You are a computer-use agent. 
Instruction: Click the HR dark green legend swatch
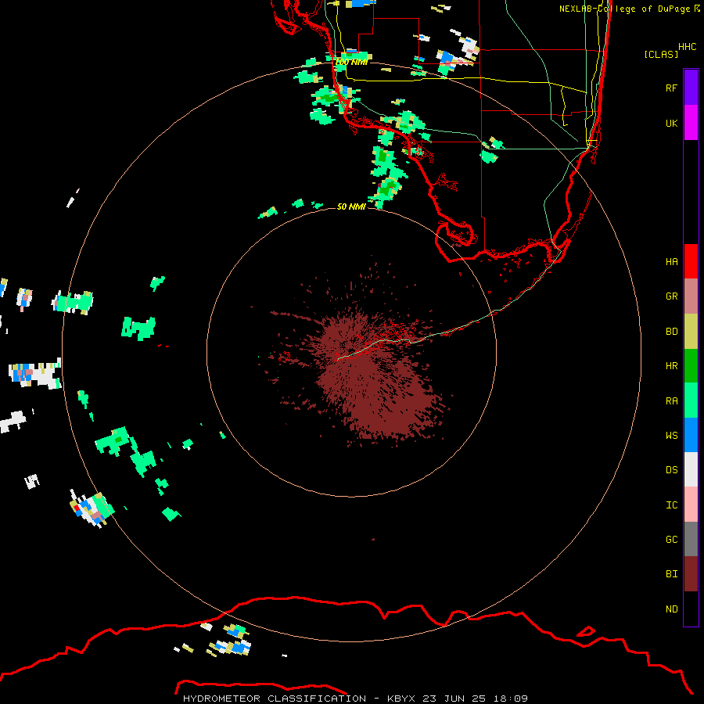(691, 365)
